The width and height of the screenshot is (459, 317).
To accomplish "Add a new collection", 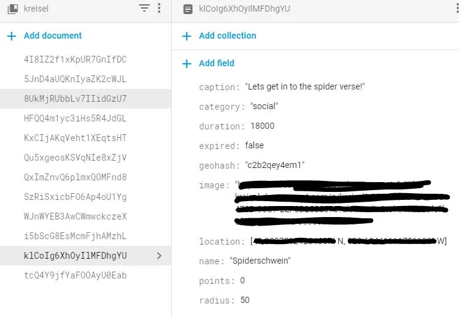I will point(227,36).
